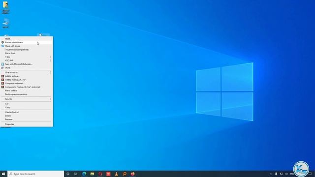
Task: Open Cortana circle icon
Action: click(68, 174)
